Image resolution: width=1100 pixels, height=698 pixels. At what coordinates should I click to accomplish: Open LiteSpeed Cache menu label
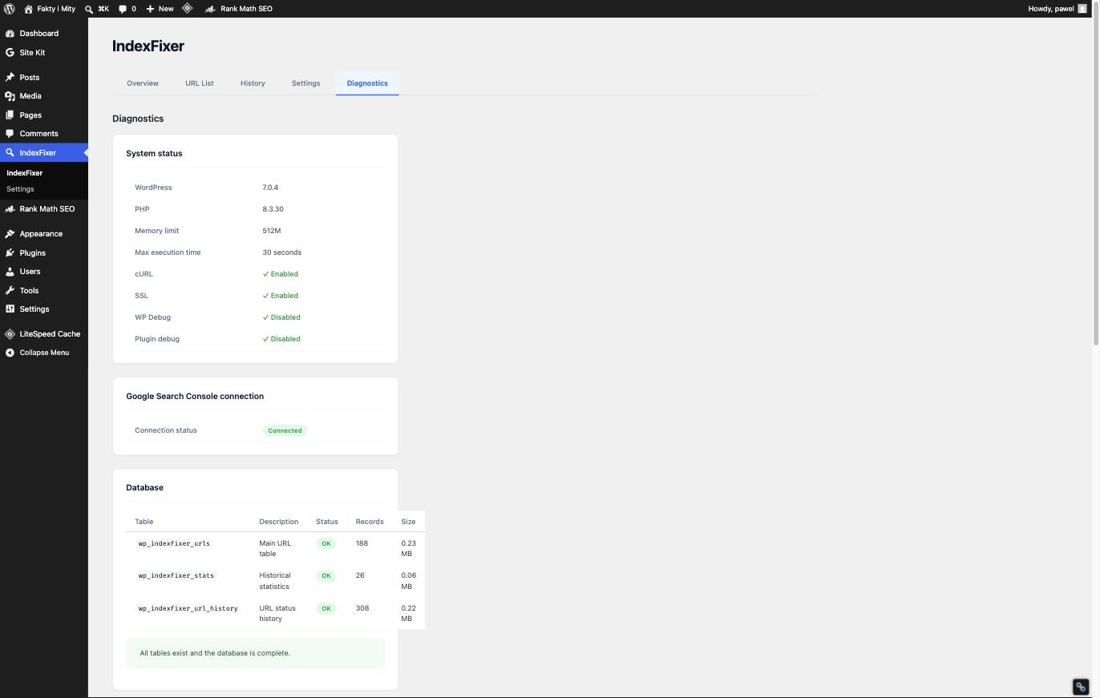click(50, 334)
